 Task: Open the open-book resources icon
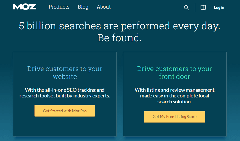[x=203, y=8]
